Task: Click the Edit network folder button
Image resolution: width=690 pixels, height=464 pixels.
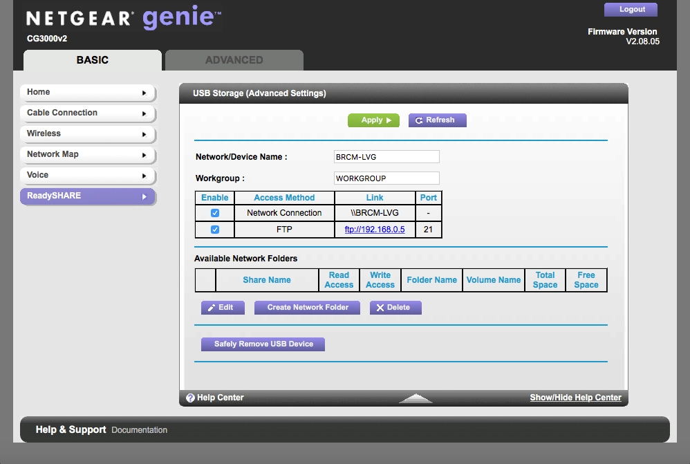Action: pyautogui.click(x=223, y=307)
